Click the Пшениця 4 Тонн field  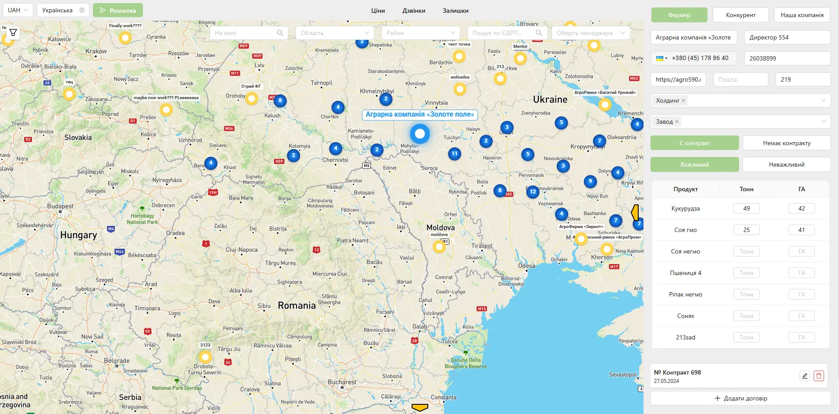(747, 273)
